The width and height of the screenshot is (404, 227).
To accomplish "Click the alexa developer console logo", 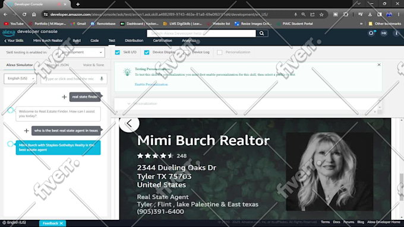I will click(x=30, y=32).
